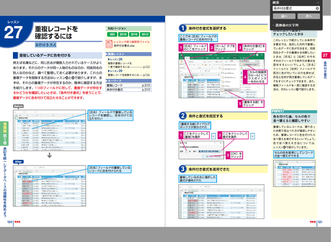Screen dimensions: 331x242
Task: Click the 2013 version badge
Action: 145,34
